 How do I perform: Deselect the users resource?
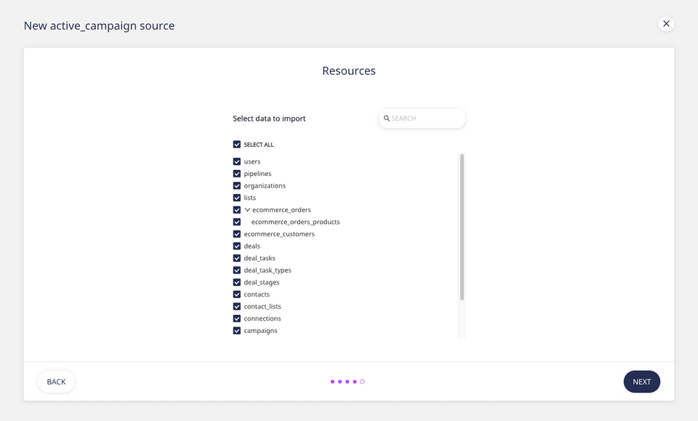coord(236,161)
